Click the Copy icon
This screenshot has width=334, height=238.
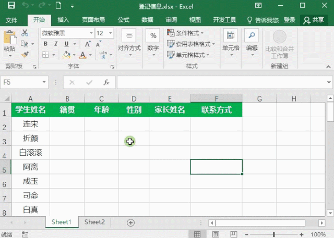tap(25, 44)
